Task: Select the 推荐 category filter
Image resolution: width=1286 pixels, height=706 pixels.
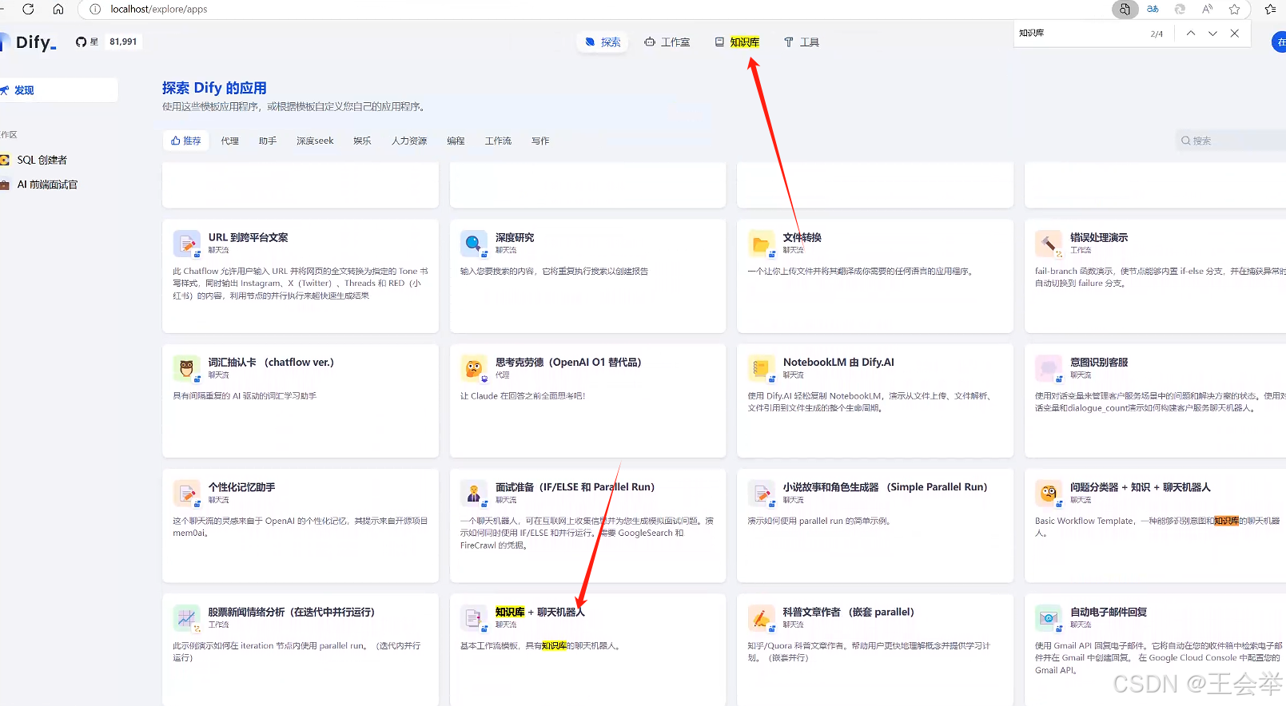Action: point(185,141)
